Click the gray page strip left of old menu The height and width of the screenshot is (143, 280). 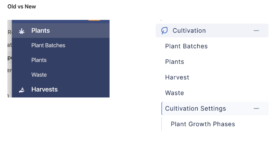click(x=10, y=59)
